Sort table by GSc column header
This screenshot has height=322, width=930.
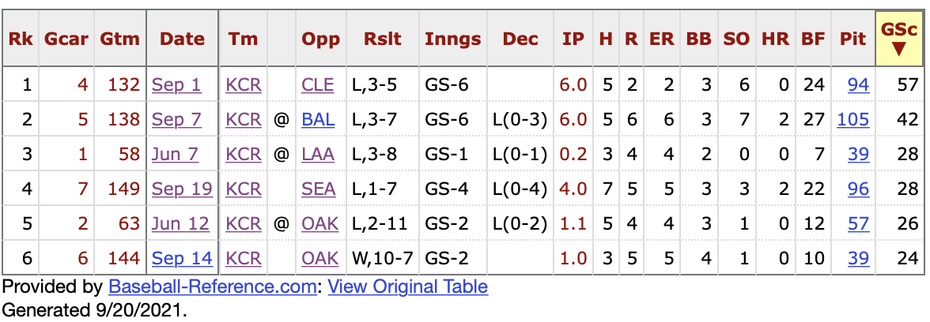(899, 39)
